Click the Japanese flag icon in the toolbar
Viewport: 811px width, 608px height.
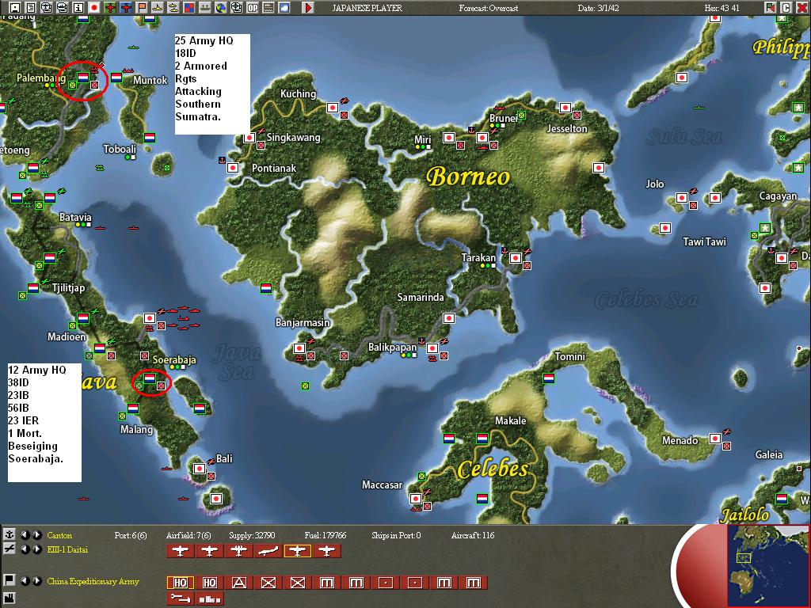94,8
